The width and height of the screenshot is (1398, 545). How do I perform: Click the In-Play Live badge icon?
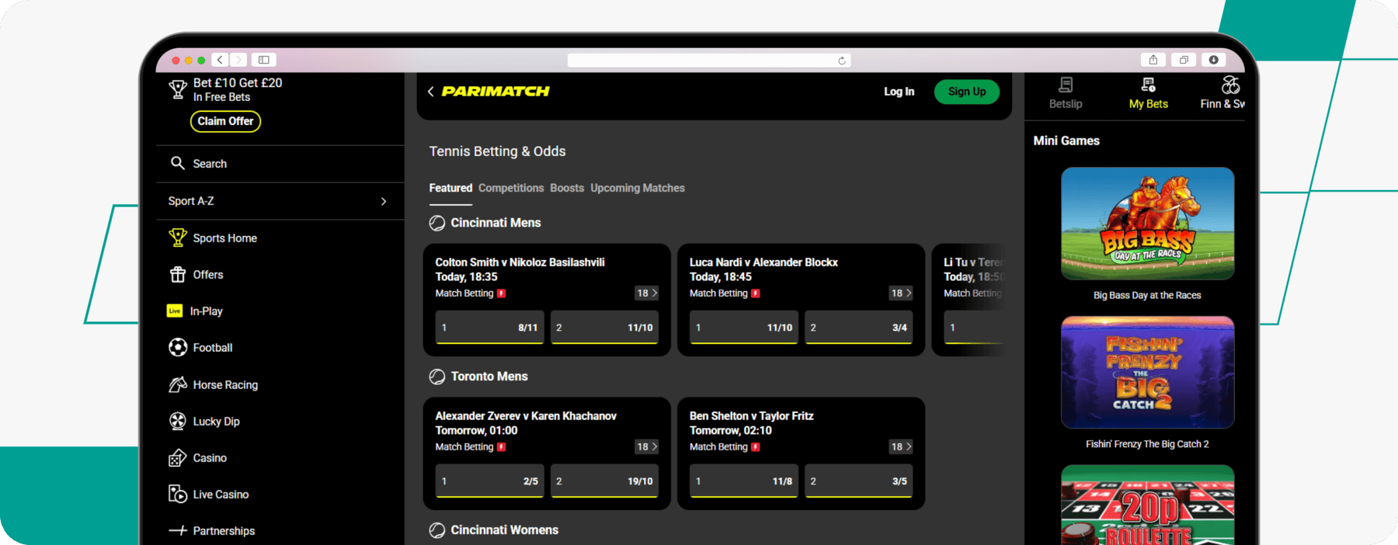tap(175, 311)
